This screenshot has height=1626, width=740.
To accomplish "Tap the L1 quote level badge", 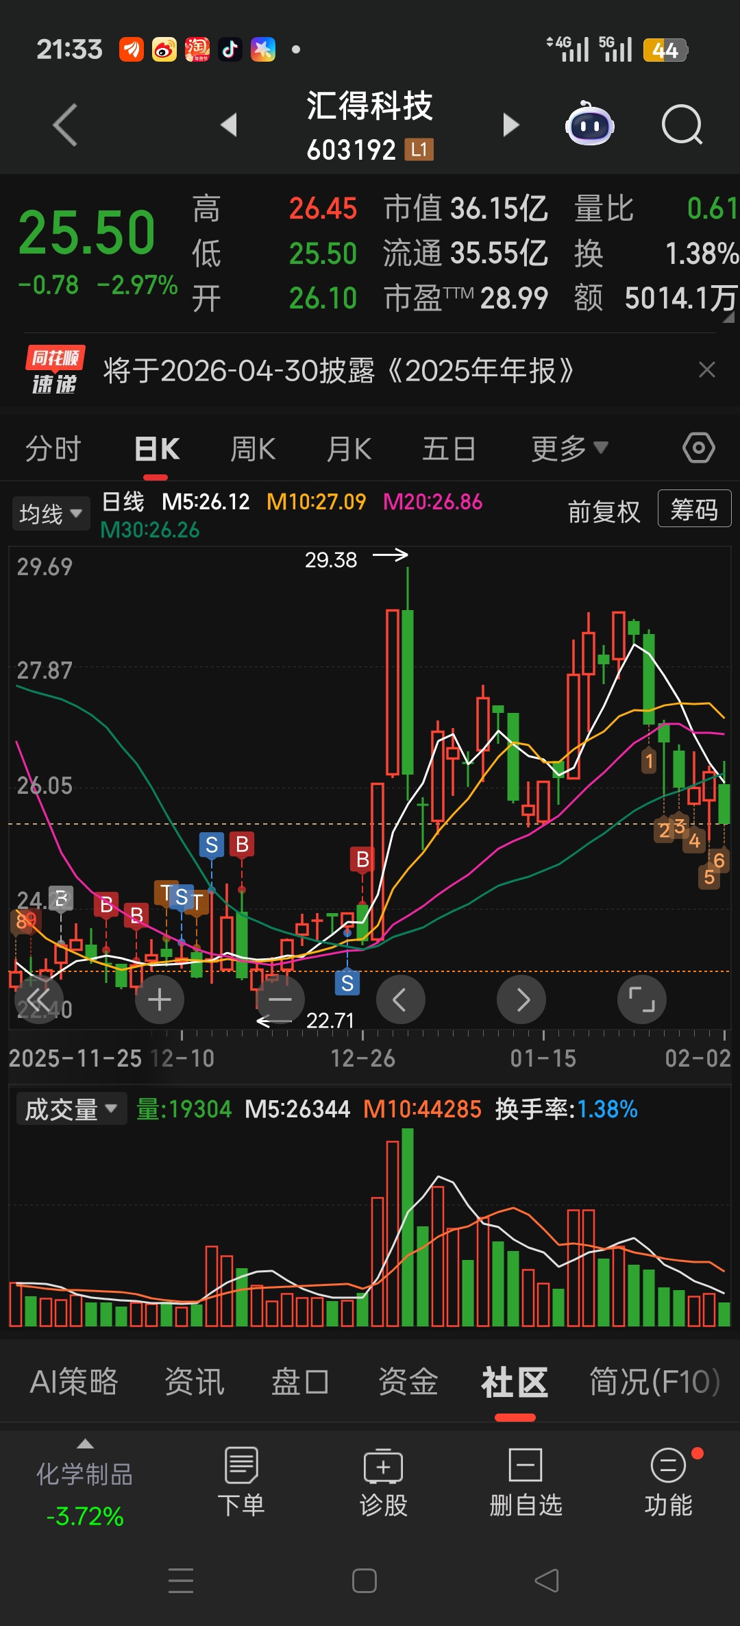I will point(419,149).
